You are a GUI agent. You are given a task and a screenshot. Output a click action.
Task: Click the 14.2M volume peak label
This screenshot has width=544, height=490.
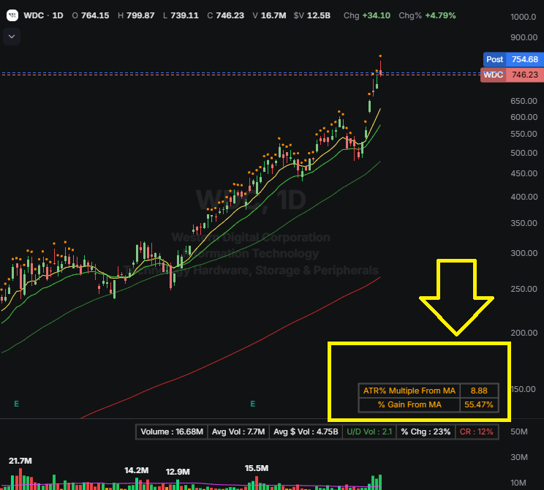coord(136,470)
